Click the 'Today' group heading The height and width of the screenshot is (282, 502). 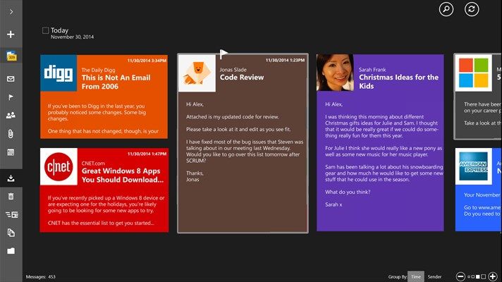click(59, 30)
